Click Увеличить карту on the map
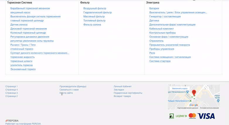 [x=180, y=88]
